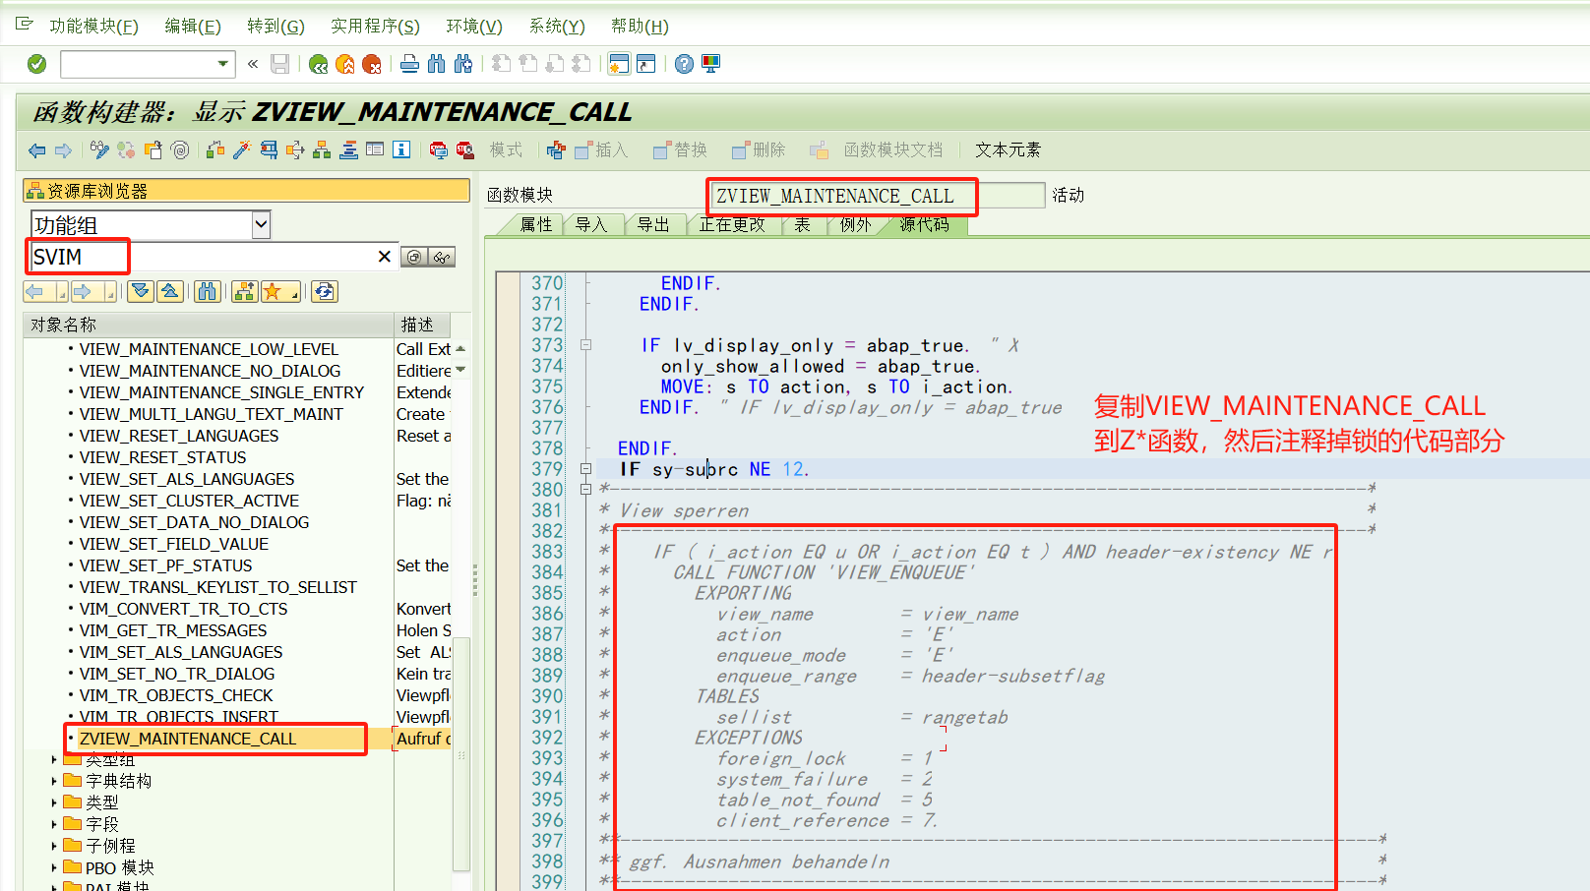Image resolution: width=1590 pixels, height=891 pixels.
Task: Click the Expand All Nodes icon in browser
Action: pos(141,291)
